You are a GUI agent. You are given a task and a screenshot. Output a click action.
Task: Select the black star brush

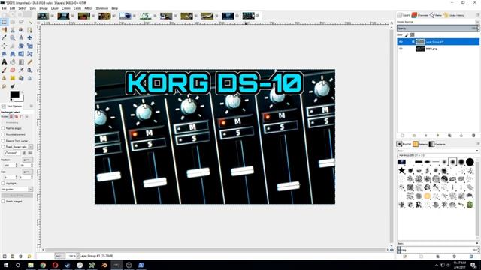[401, 170]
